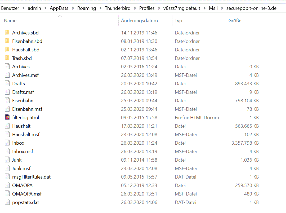Select the msgFilterRules.dat file icon

(x=7, y=177)
